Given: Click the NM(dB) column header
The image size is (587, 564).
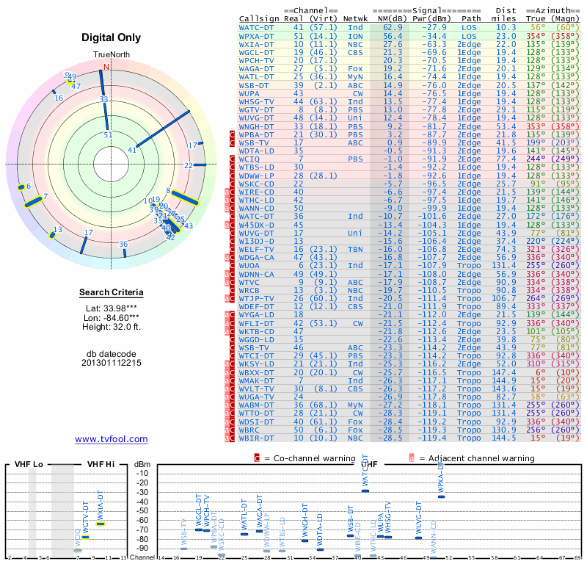Looking at the screenshot, I should point(391,19).
